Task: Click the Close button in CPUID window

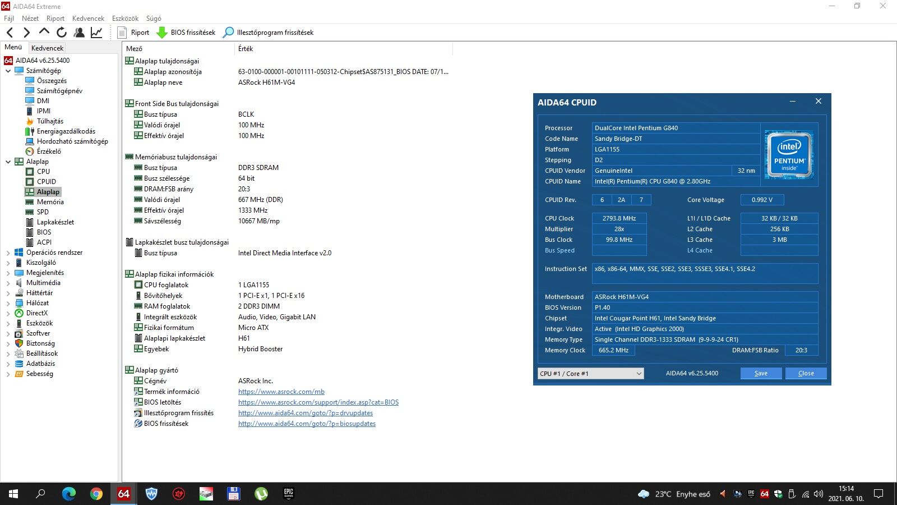Action: click(806, 373)
